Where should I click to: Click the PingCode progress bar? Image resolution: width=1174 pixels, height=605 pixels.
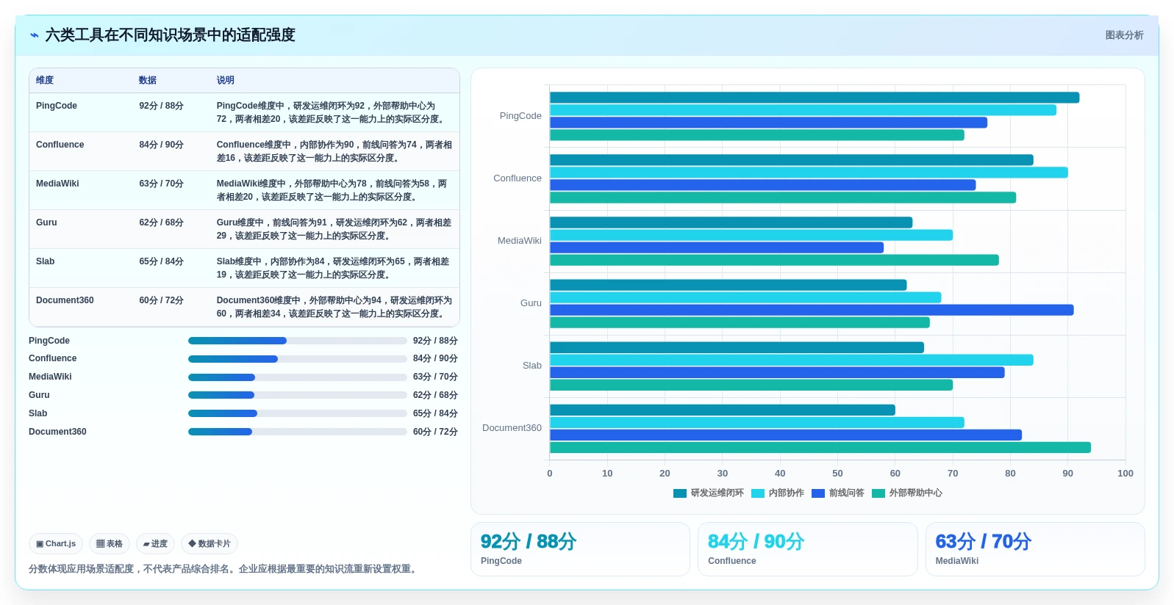pos(298,341)
